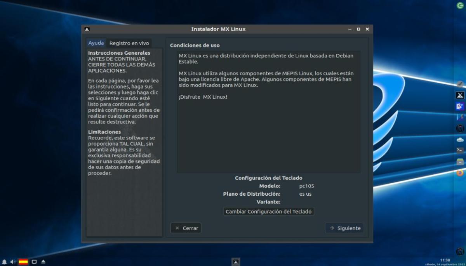466x266 pixels.
Task: Open the display icon in system tray
Action: point(34,262)
